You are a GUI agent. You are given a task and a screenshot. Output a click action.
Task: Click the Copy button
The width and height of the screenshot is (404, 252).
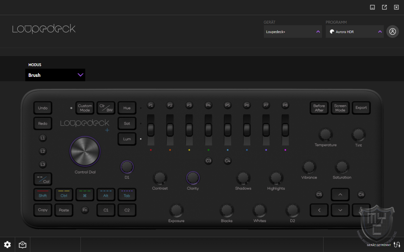point(43,210)
